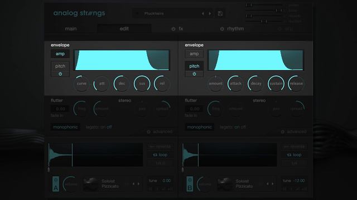Toggle the rhythm power icon
357x200 pixels.
click(x=222, y=29)
